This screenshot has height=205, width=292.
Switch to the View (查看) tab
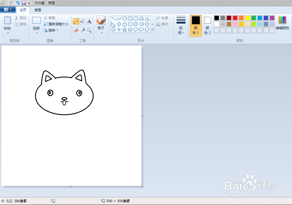(x=38, y=10)
